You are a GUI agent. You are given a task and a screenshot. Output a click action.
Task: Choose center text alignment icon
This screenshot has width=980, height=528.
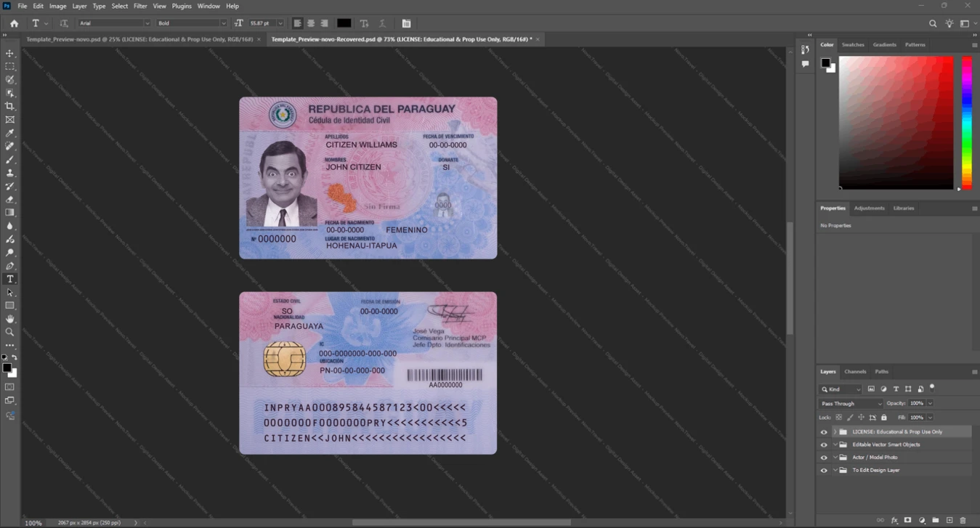(x=311, y=23)
